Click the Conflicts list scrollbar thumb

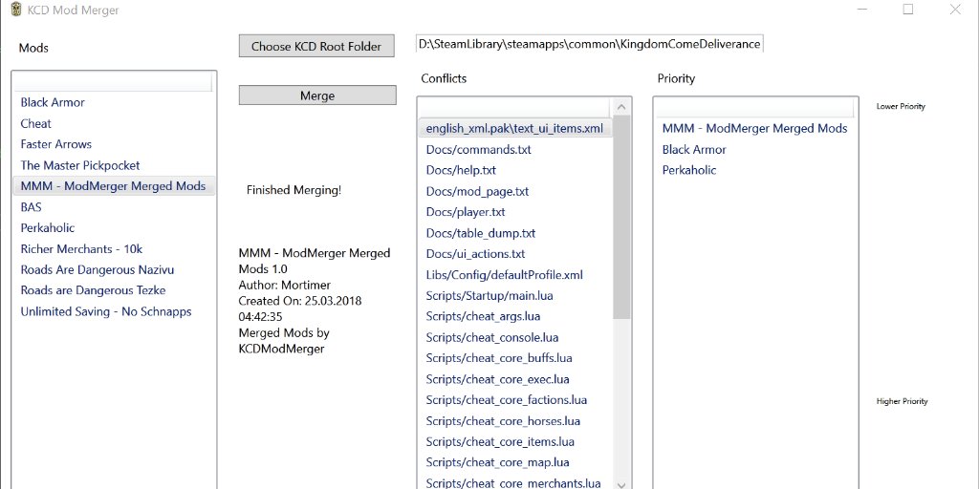[x=621, y=219]
